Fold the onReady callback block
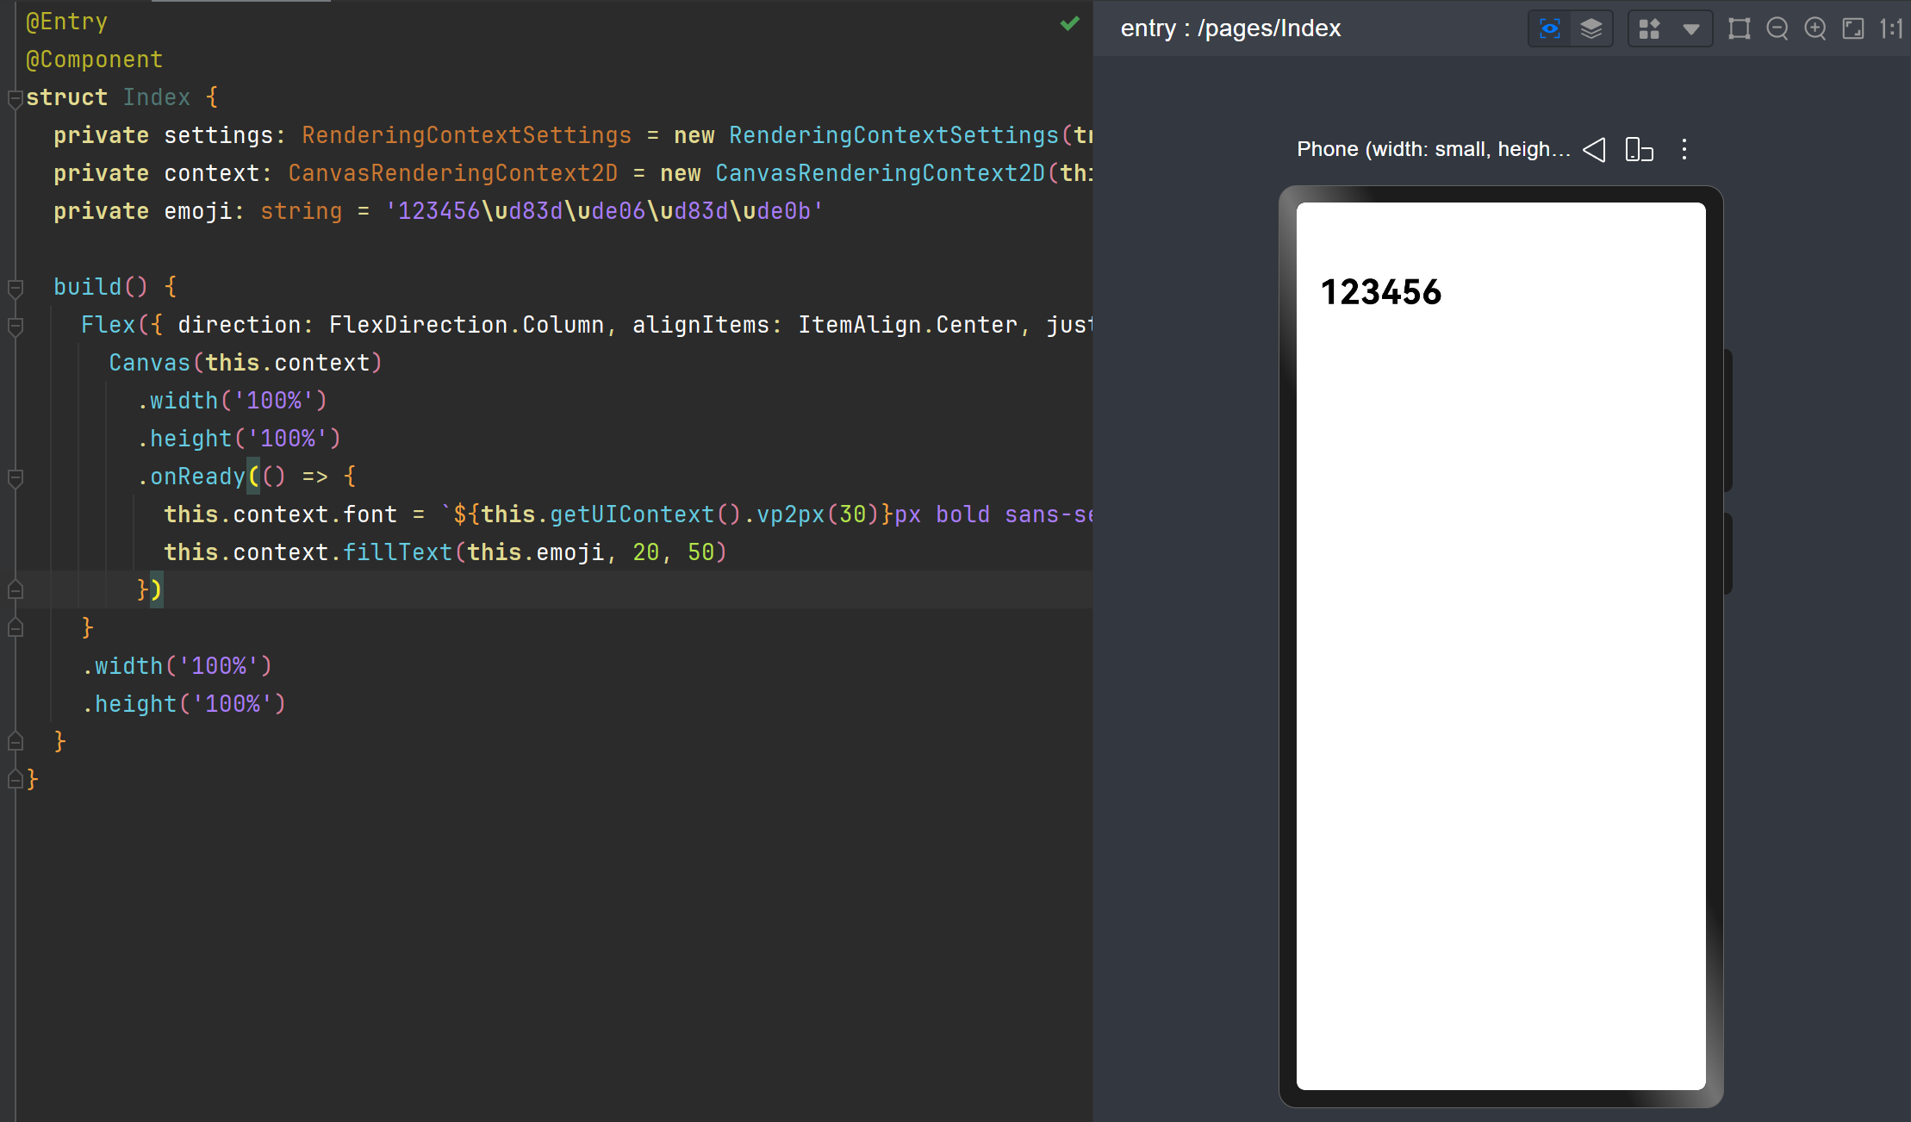The height and width of the screenshot is (1122, 1911). click(x=15, y=477)
